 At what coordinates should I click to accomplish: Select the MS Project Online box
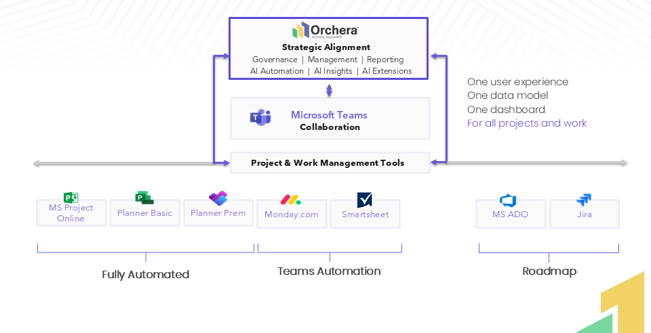pyautogui.click(x=71, y=213)
